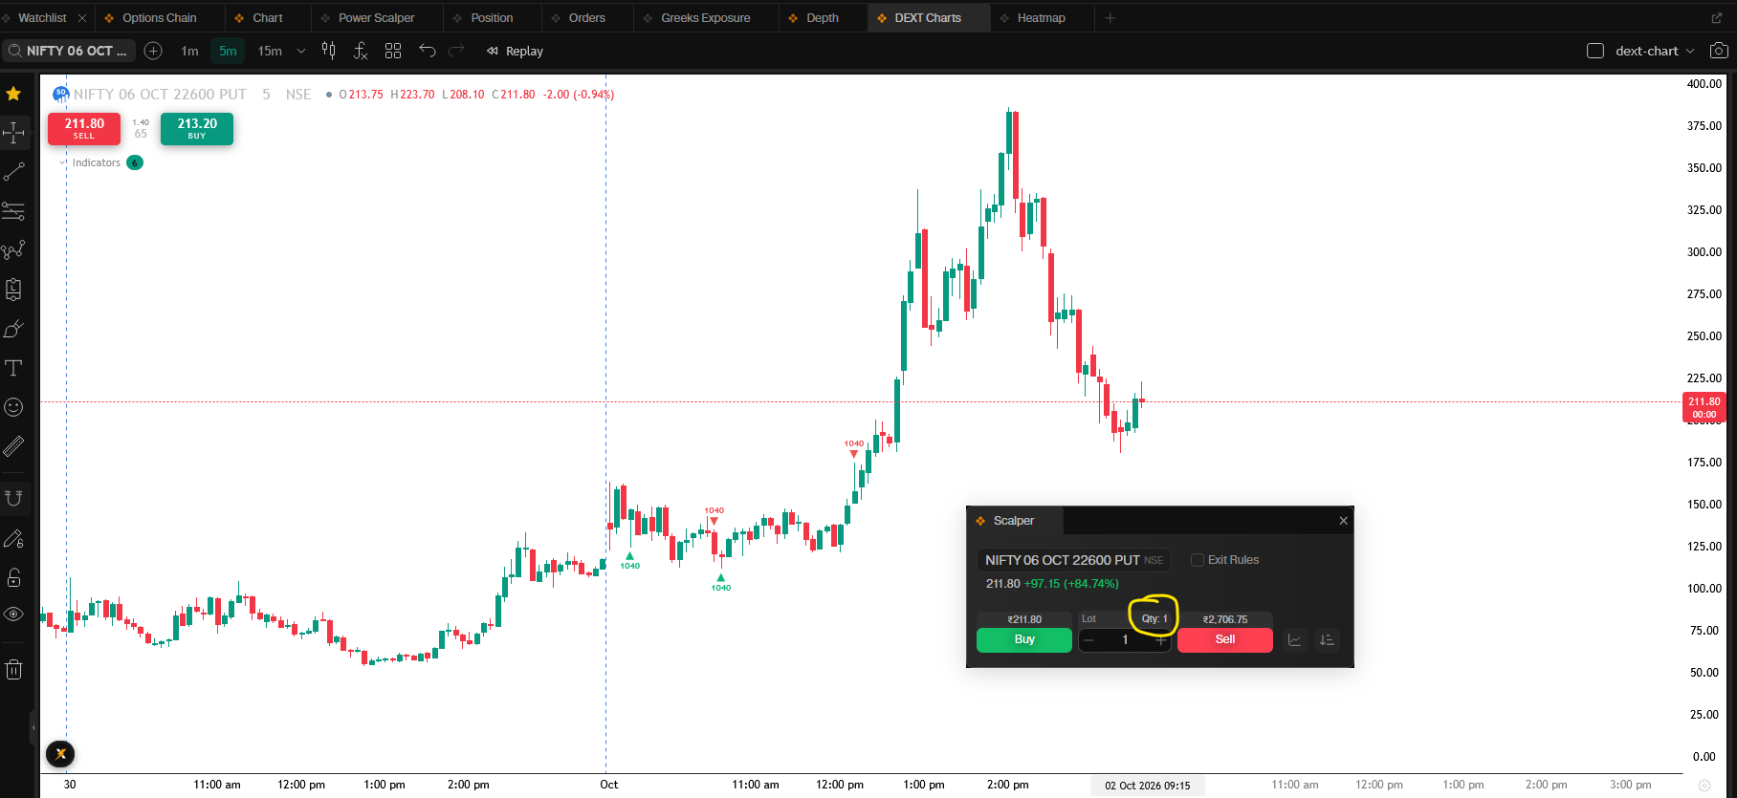Select the brush drawing tool
1737x798 pixels.
(13, 329)
